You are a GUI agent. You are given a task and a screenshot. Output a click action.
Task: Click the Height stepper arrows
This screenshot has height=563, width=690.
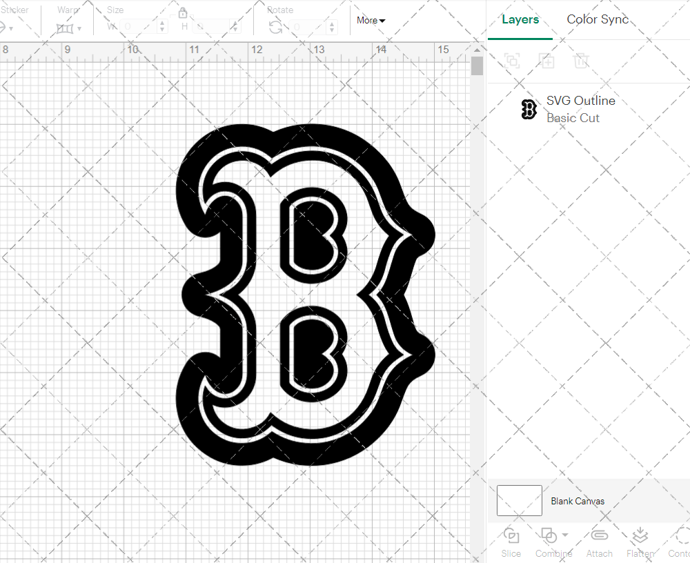click(x=235, y=27)
